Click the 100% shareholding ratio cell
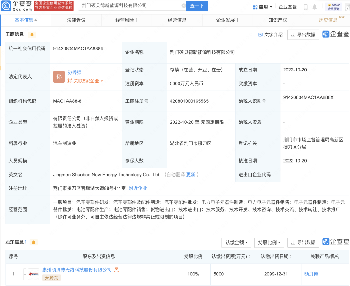350x286 pixels. tap(193, 274)
